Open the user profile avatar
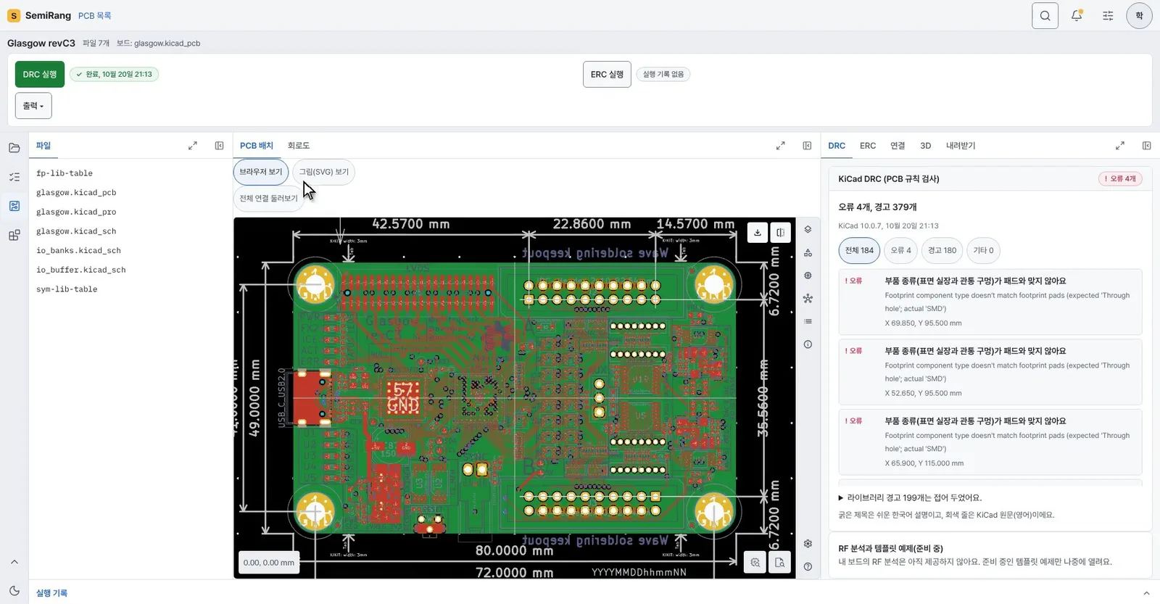 tap(1139, 15)
